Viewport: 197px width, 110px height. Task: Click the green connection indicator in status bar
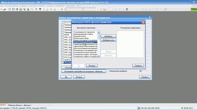pos(182,108)
